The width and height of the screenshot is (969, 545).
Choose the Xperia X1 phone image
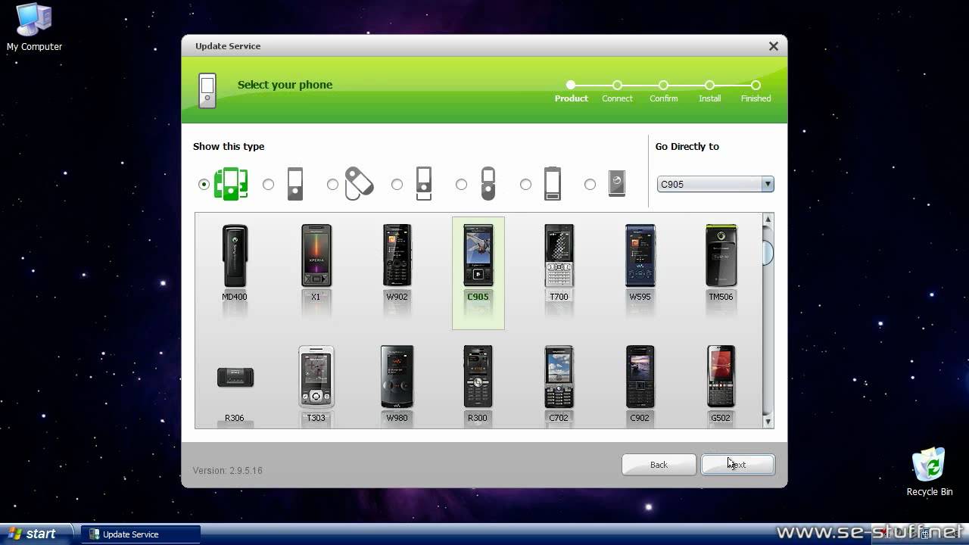[x=316, y=256]
